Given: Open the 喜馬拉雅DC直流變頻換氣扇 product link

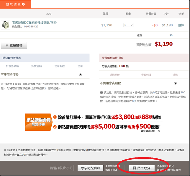Looking at the screenshot, I should pyautogui.click(x=34, y=23).
